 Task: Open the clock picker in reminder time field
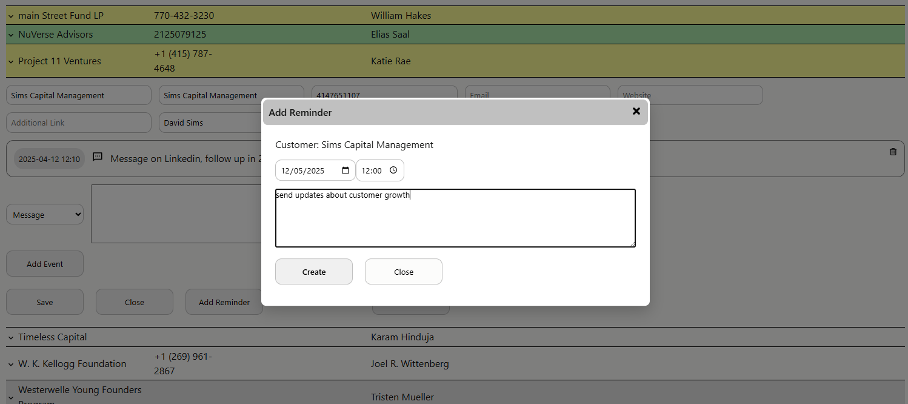click(393, 170)
